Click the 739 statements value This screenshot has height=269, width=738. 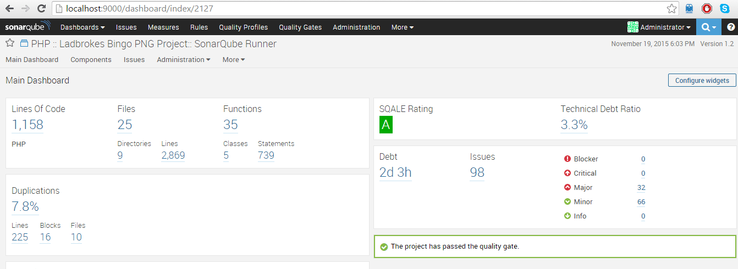click(x=266, y=155)
